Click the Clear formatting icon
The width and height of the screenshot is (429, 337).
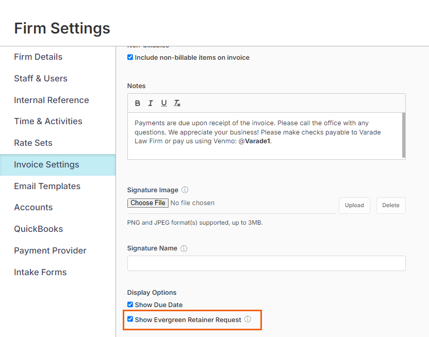[x=177, y=103]
